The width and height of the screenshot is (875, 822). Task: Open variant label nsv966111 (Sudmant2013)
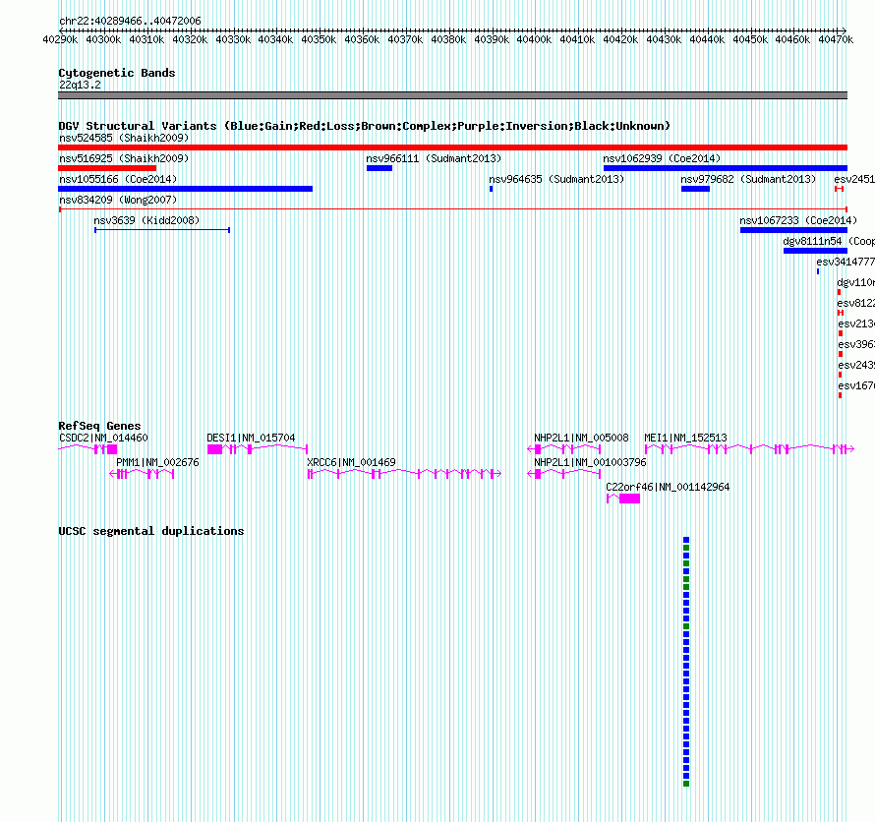coord(434,158)
